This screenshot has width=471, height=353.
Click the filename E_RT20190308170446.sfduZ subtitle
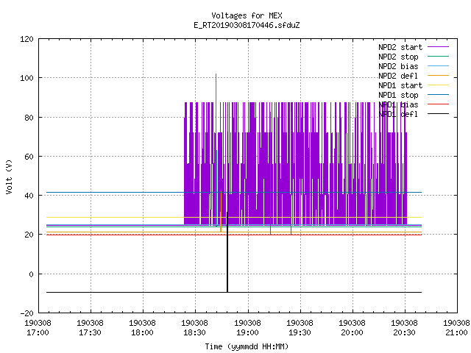pos(247,25)
